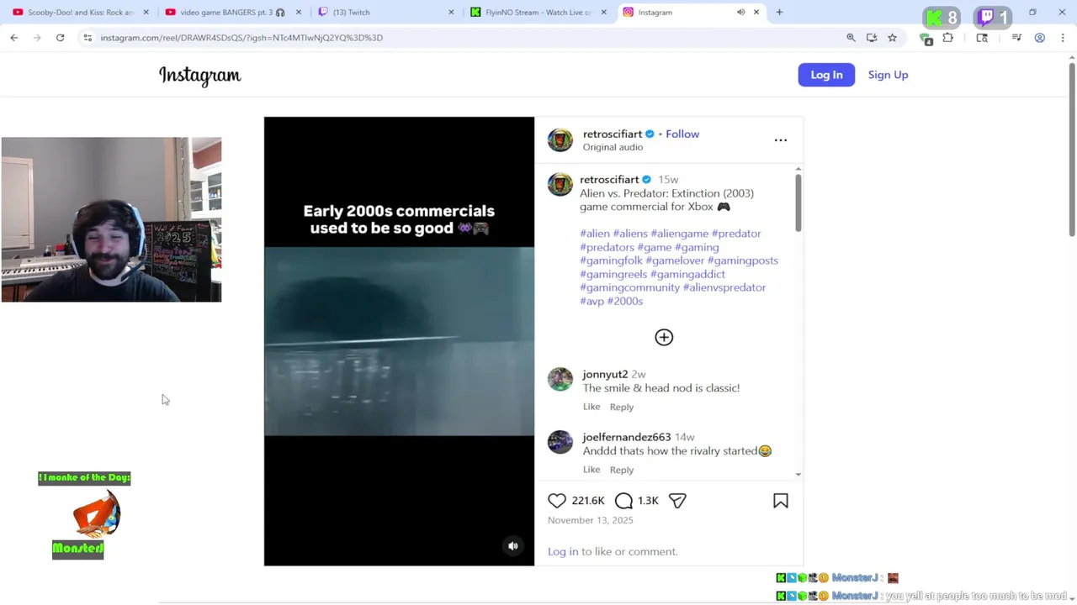Screen dimensions: 1077x605
Task: Share the reel with the paper-plane icon
Action: tap(677, 501)
